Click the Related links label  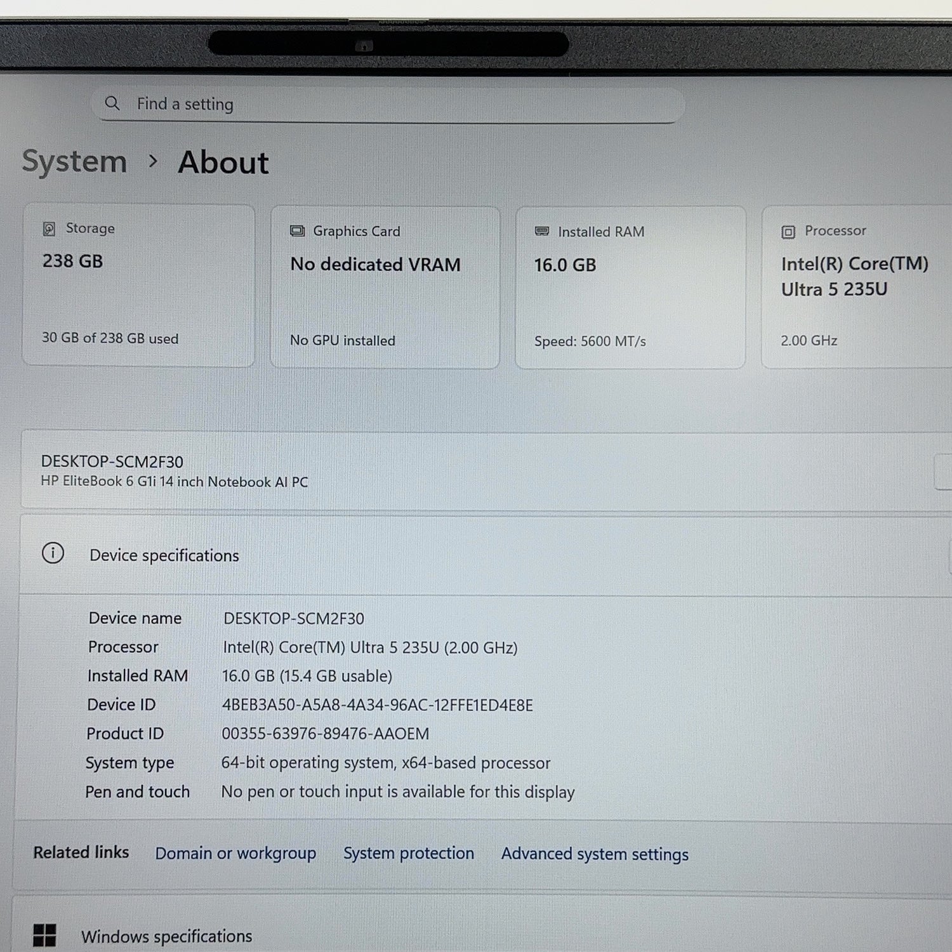point(81,852)
